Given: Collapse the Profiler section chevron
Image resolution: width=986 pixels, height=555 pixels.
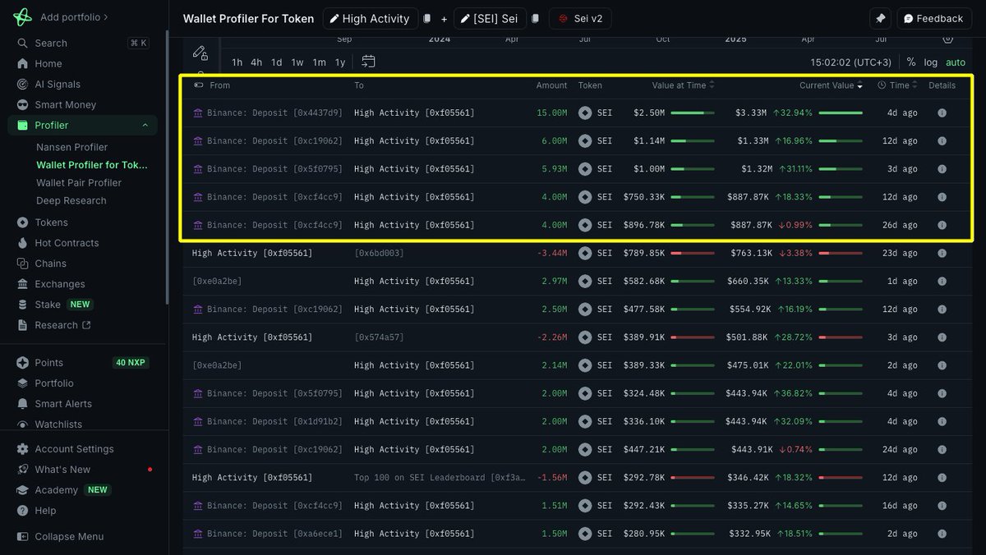Looking at the screenshot, I should (145, 125).
